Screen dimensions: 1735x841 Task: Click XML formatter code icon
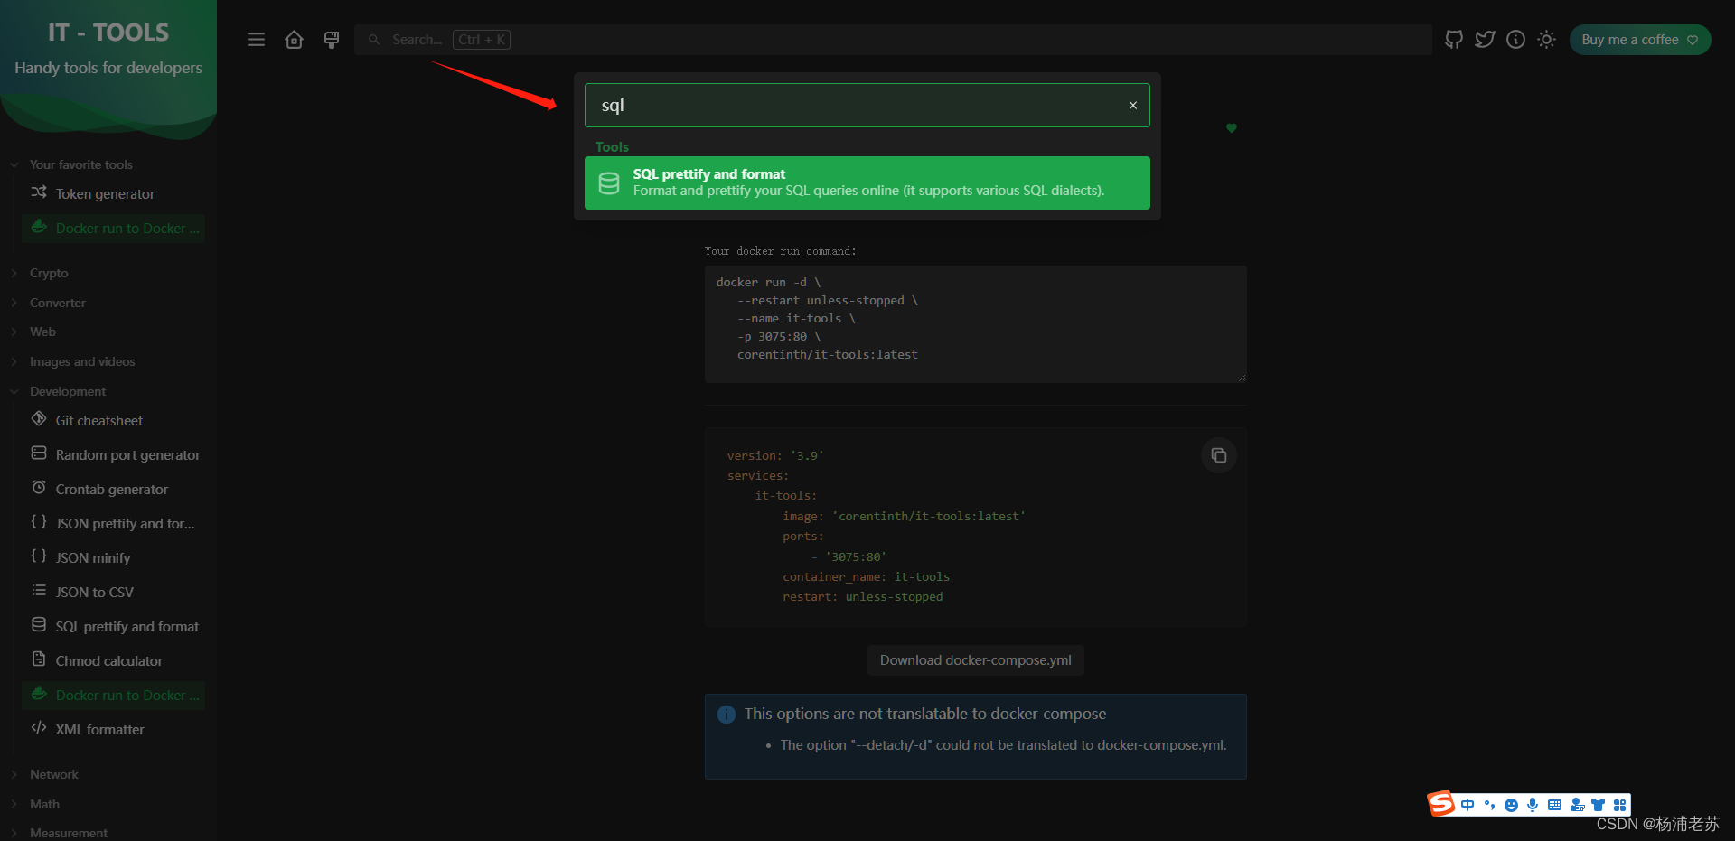click(39, 728)
